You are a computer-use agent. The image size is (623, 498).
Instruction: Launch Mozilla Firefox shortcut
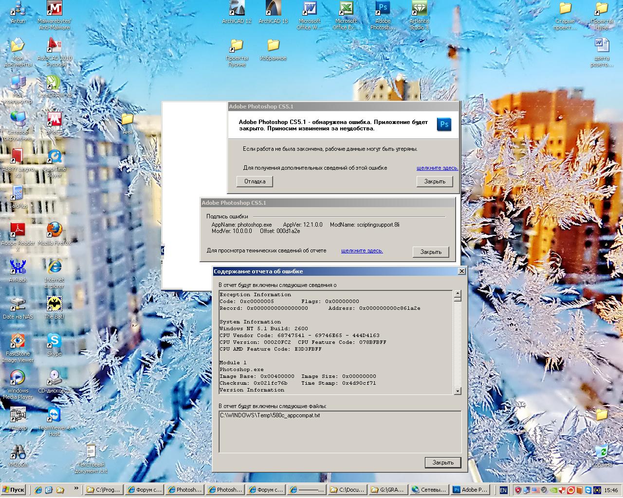click(x=54, y=234)
